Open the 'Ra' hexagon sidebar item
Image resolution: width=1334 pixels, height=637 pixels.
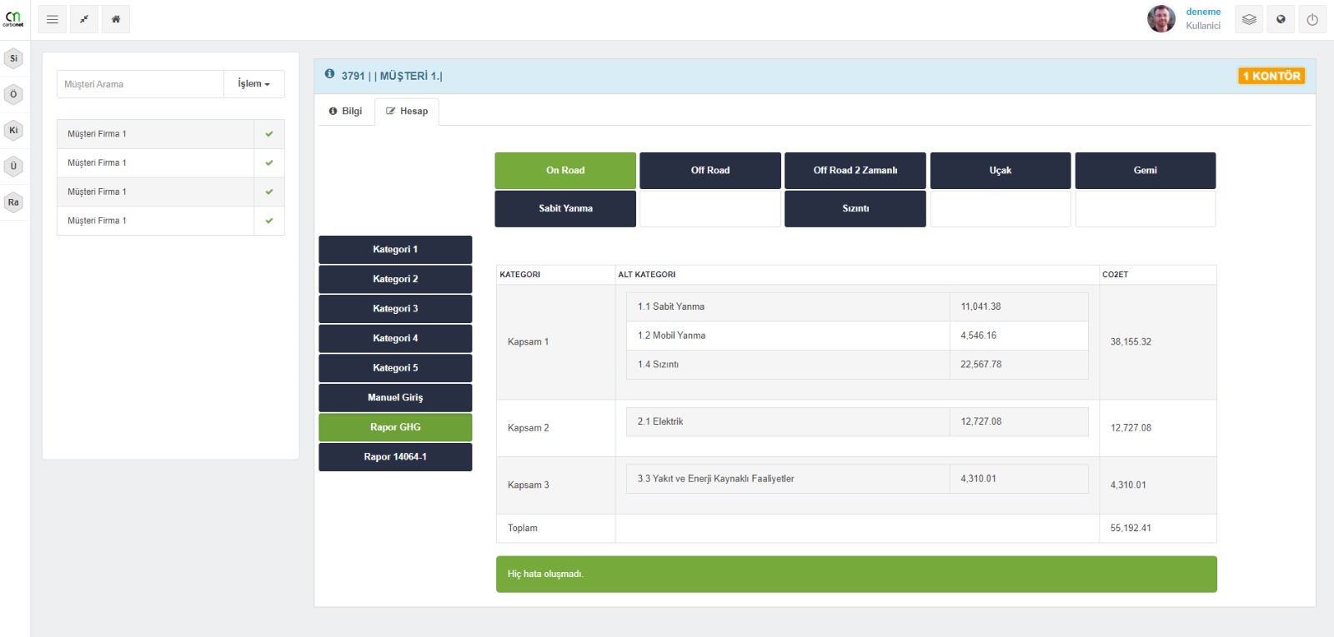[13, 202]
